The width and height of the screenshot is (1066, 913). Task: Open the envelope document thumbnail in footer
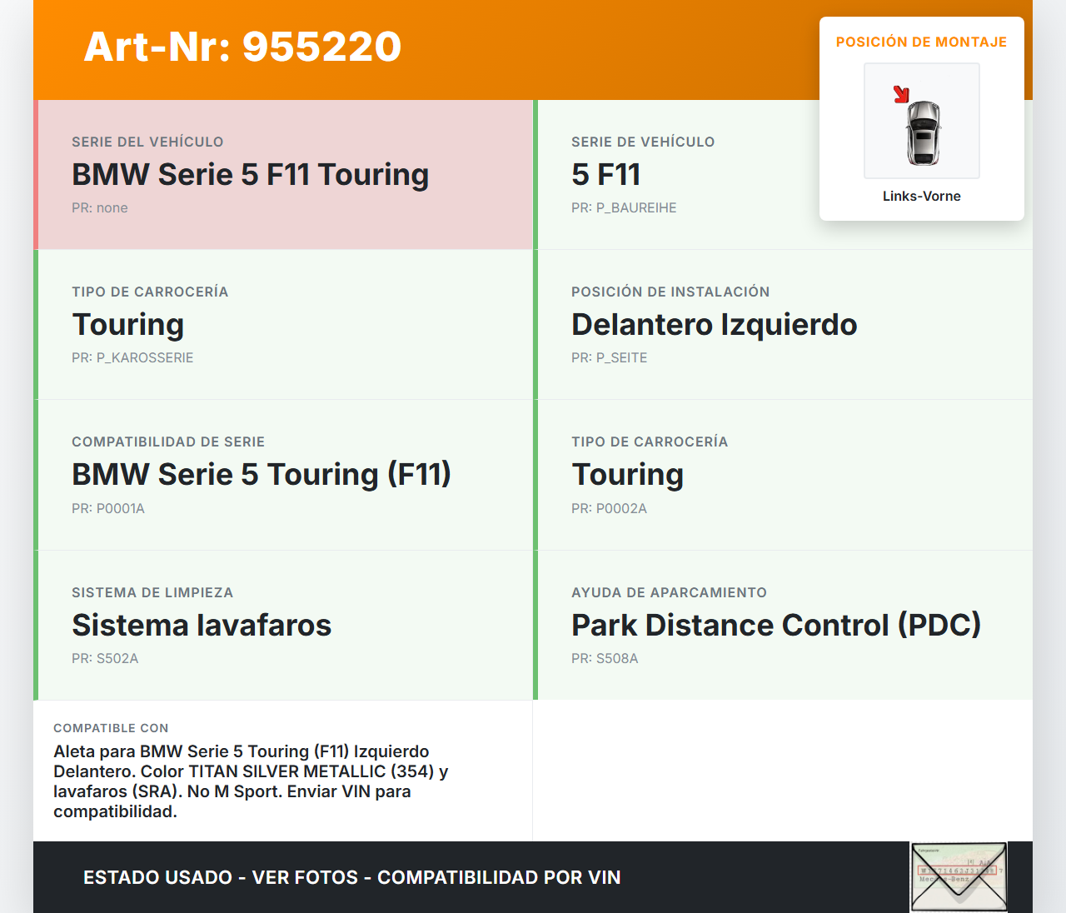[x=959, y=877]
